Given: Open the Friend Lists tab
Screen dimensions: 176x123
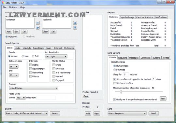Looking at the screenshot, I should [38, 48].
